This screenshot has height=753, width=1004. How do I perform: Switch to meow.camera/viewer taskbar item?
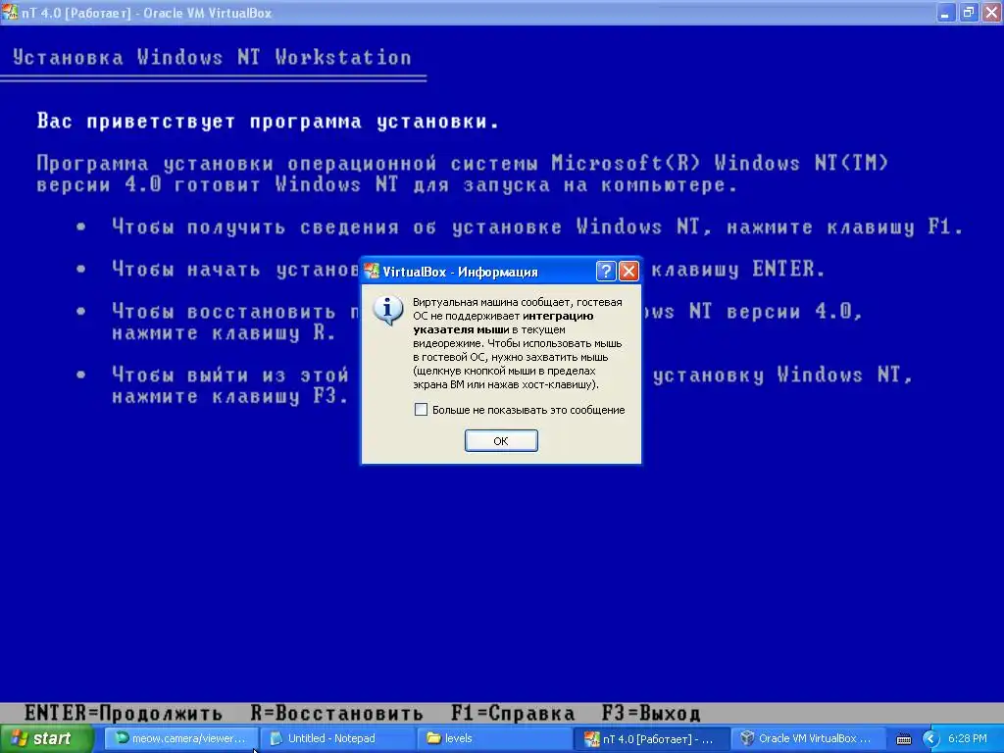pos(181,739)
